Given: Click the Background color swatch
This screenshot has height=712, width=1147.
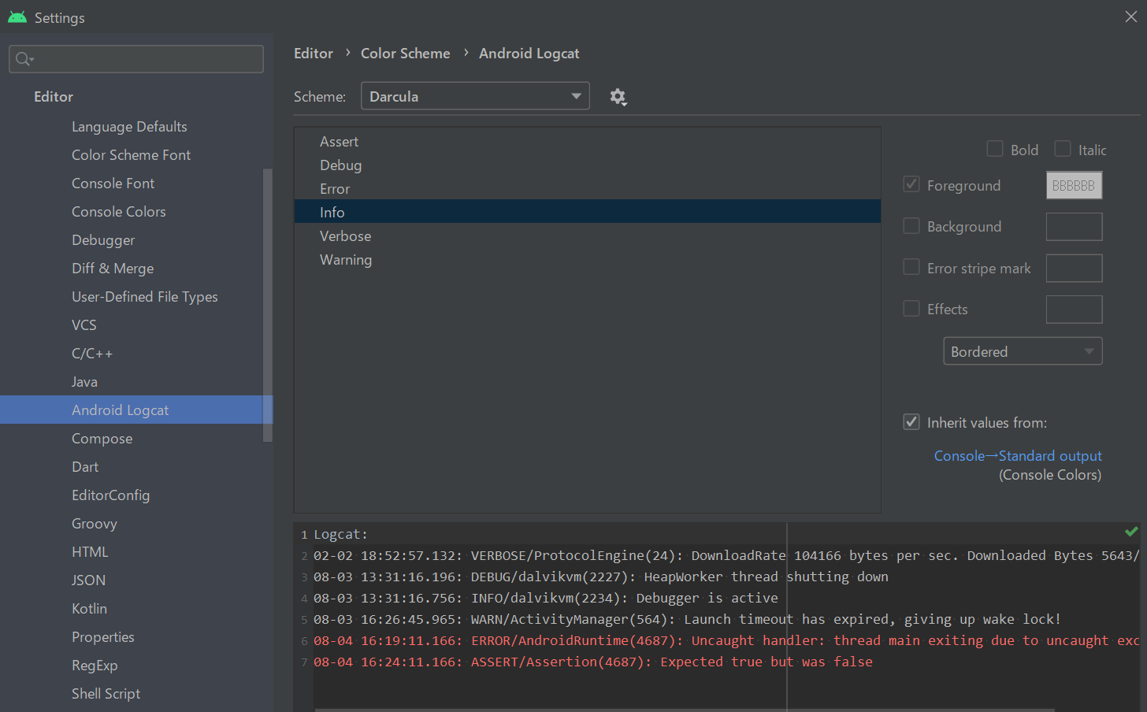Looking at the screenshot, I should [1074, 227].
